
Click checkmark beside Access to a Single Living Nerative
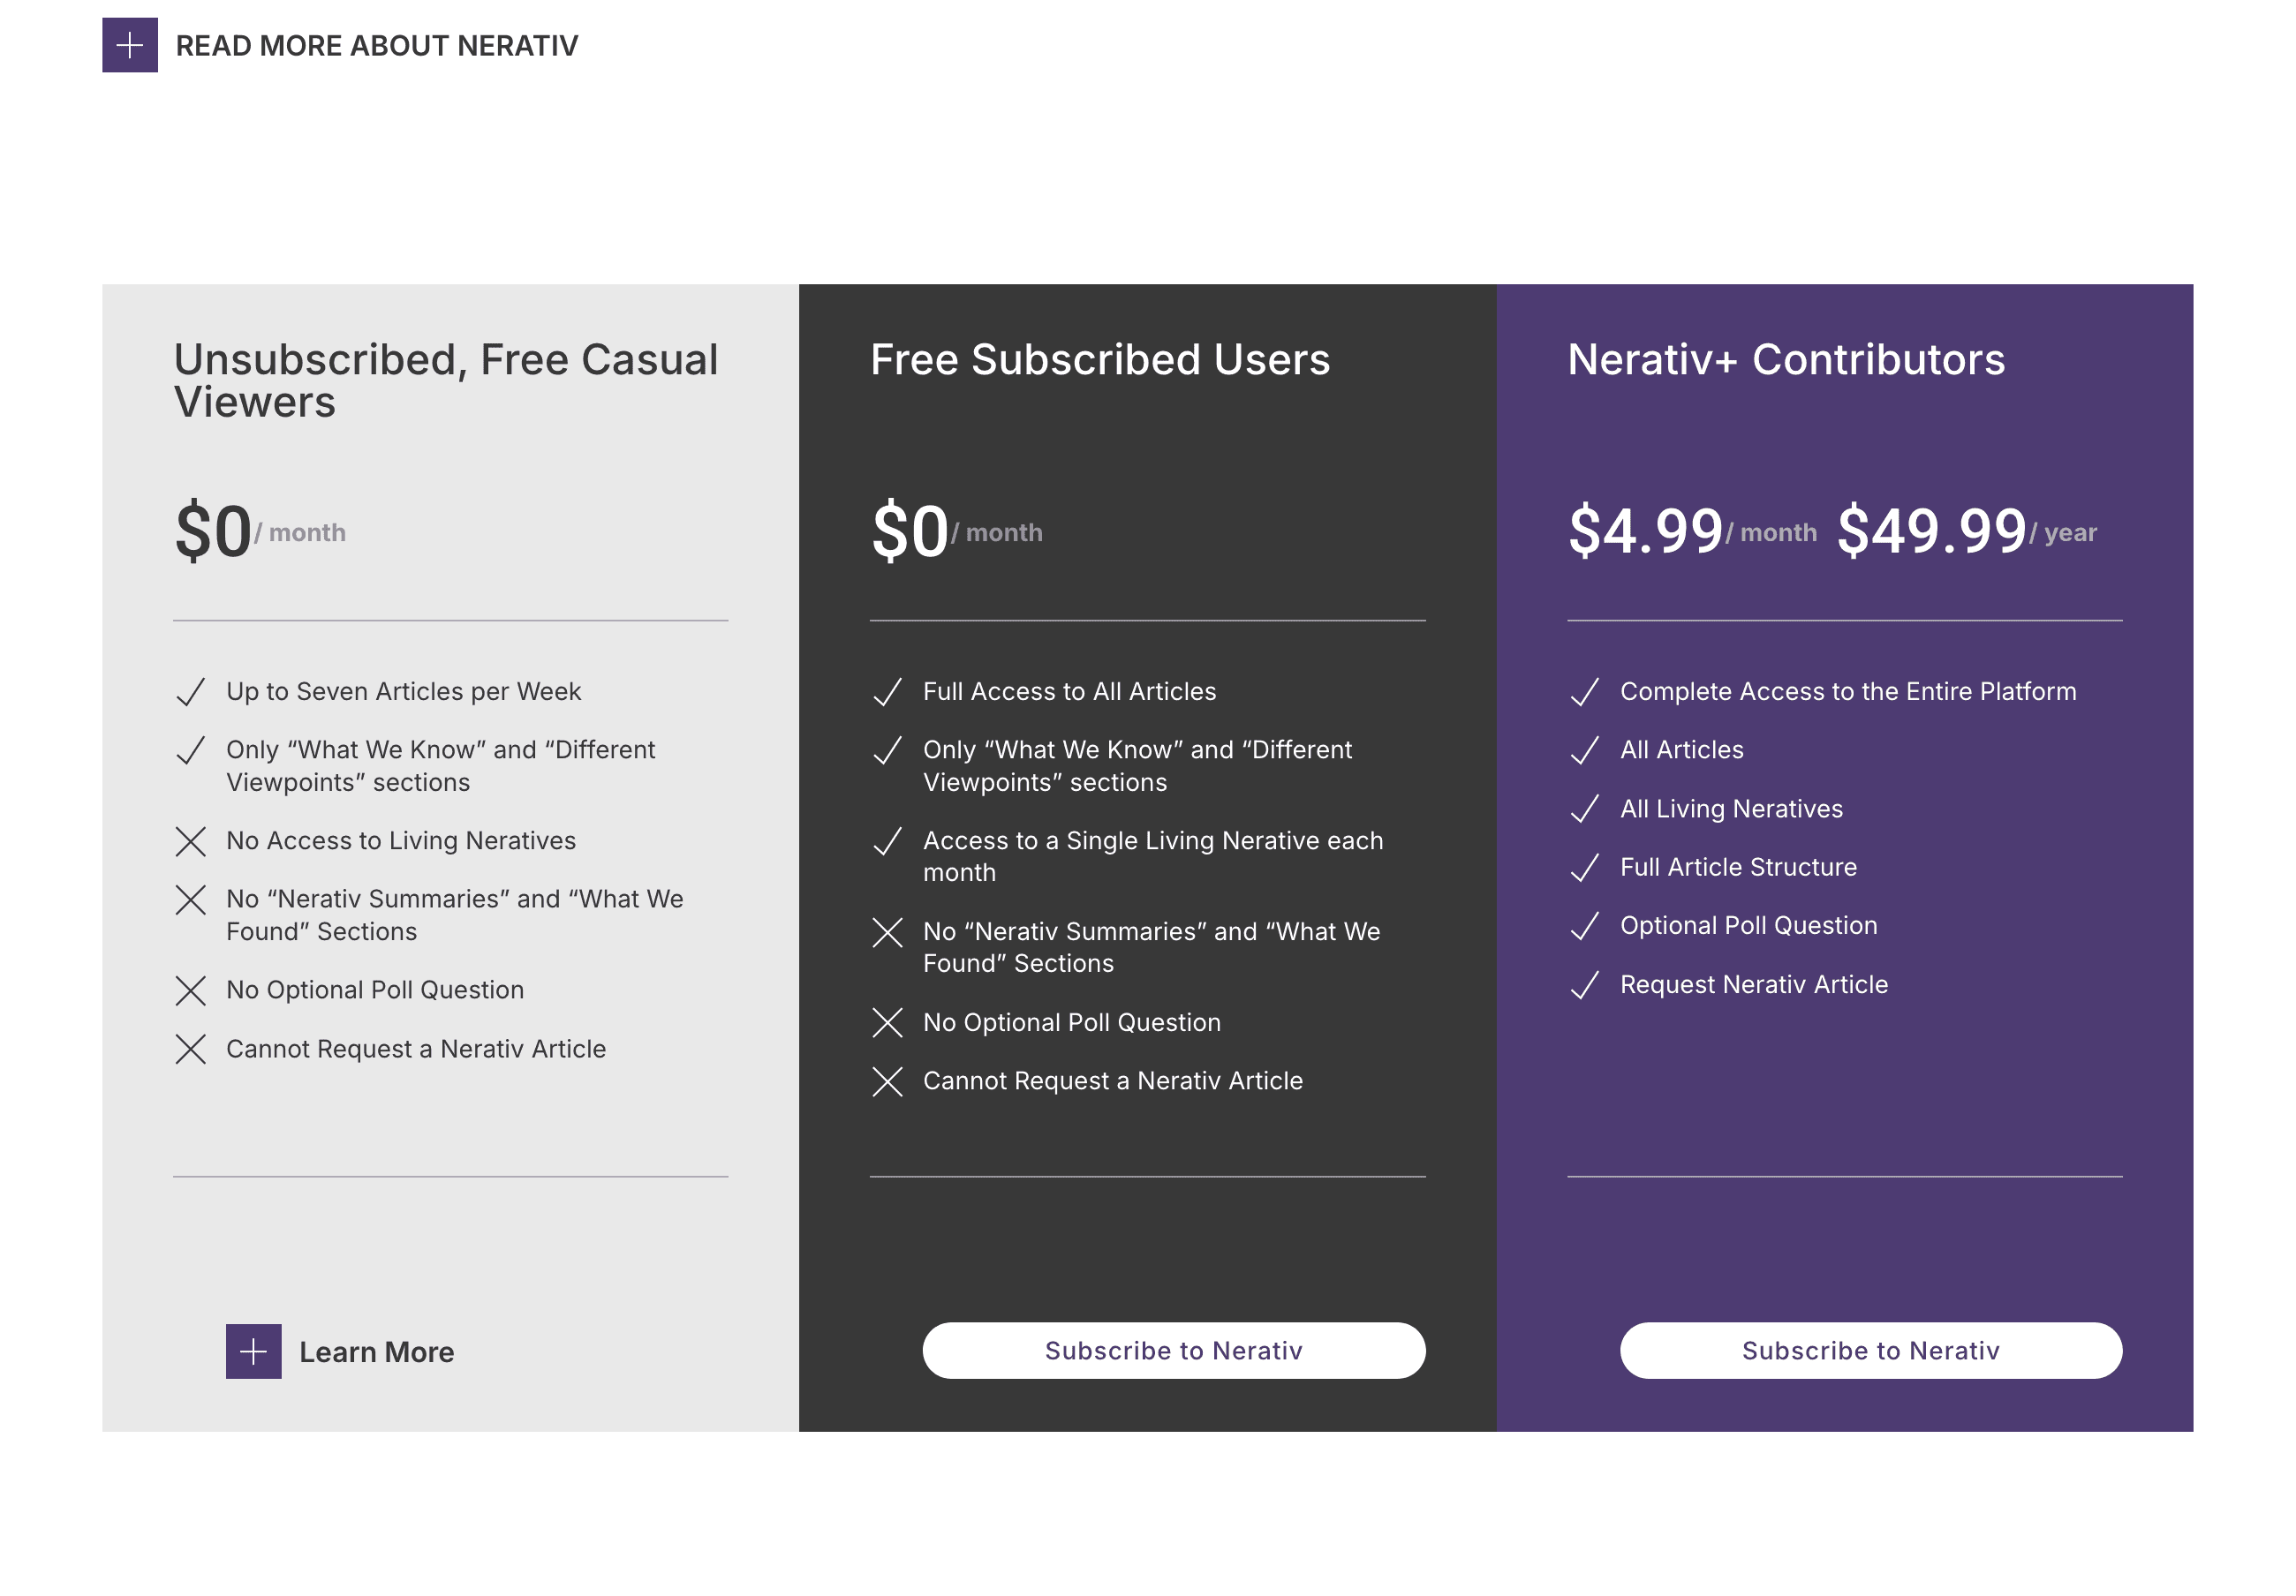coord(887,841)
